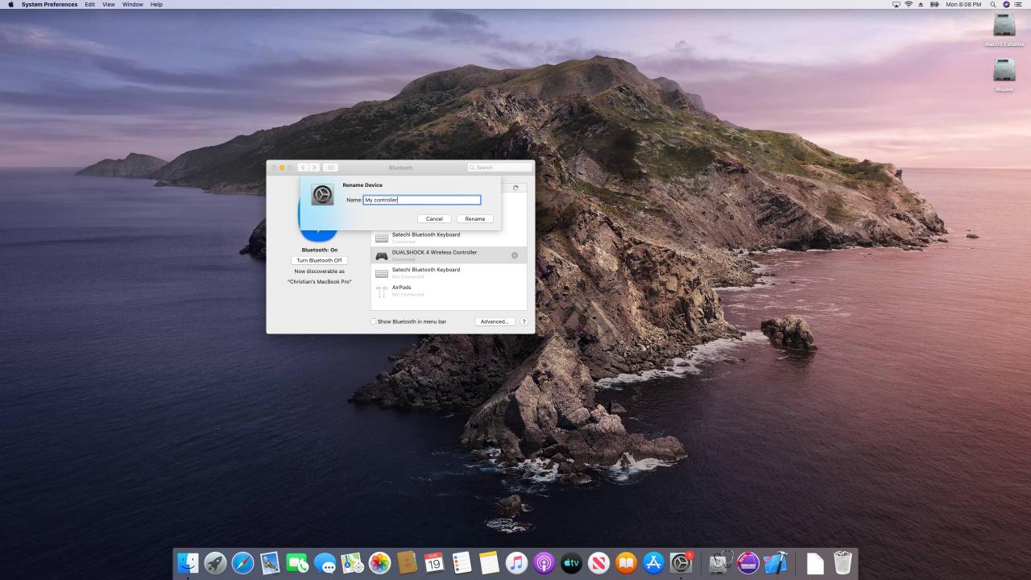Open Spotlight search in the menu bar
The image size is (1031, 580).
pos(993,5)
